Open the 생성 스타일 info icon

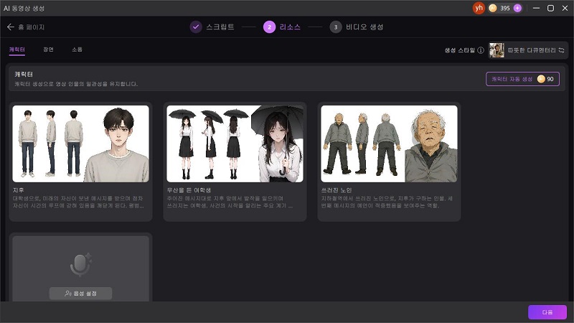click(481, 50)
